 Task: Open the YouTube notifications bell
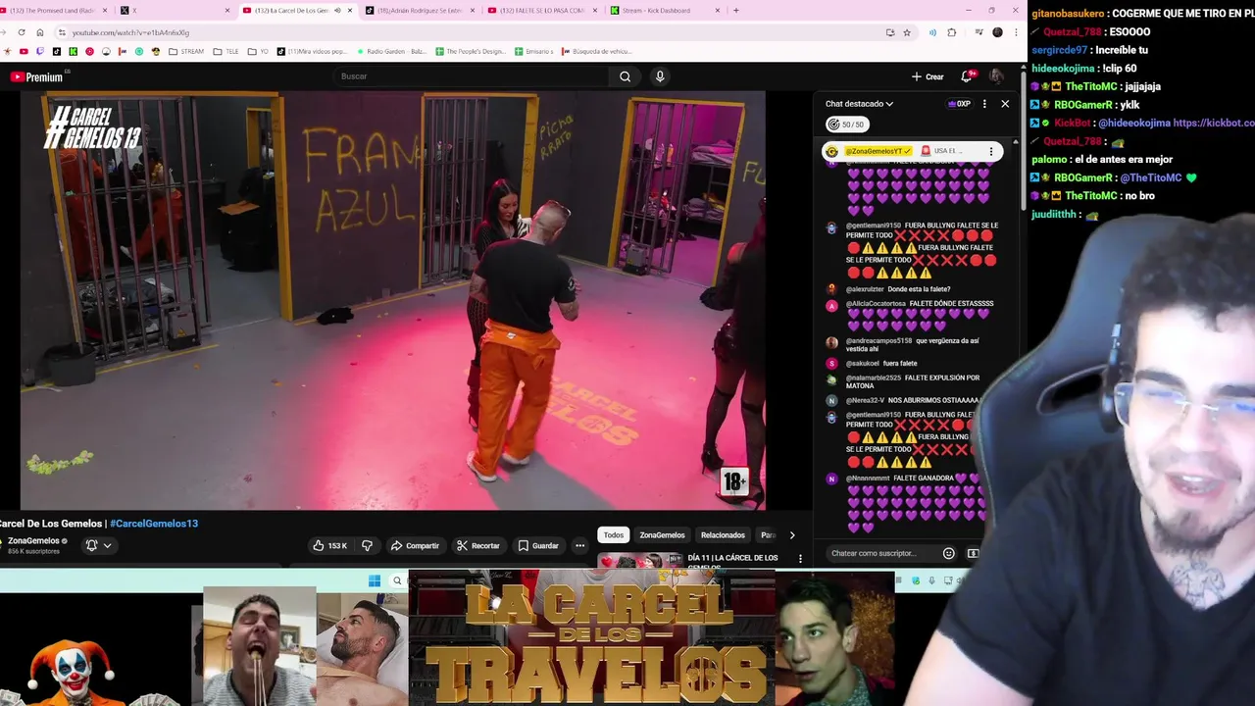(967, 76)
